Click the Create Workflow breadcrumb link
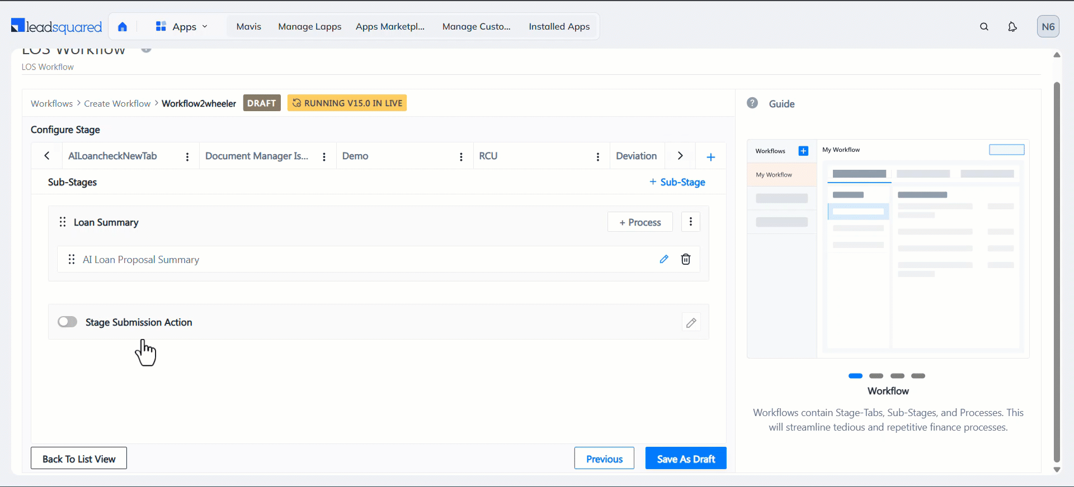Screen dimensions: 1074x487 coord(117,103)
